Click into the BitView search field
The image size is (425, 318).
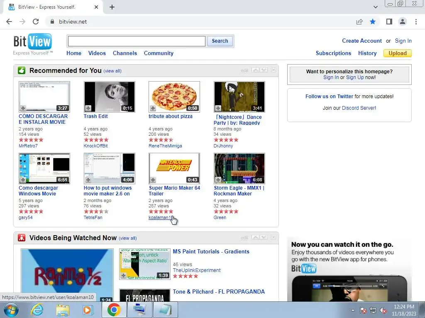click(x=137, y=41)
